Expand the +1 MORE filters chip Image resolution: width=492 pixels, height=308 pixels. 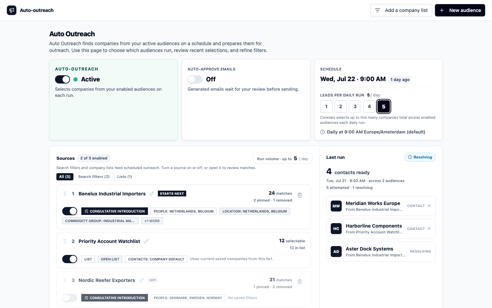tap(152, 221)
